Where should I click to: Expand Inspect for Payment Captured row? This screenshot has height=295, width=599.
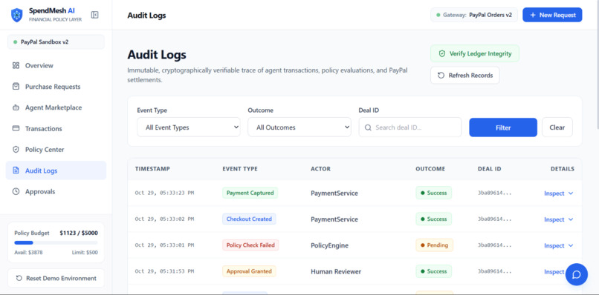click(x=559, y=193)
